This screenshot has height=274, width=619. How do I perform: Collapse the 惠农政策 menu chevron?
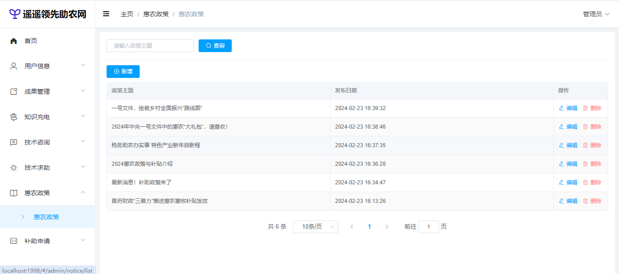(x=83, y=192)
